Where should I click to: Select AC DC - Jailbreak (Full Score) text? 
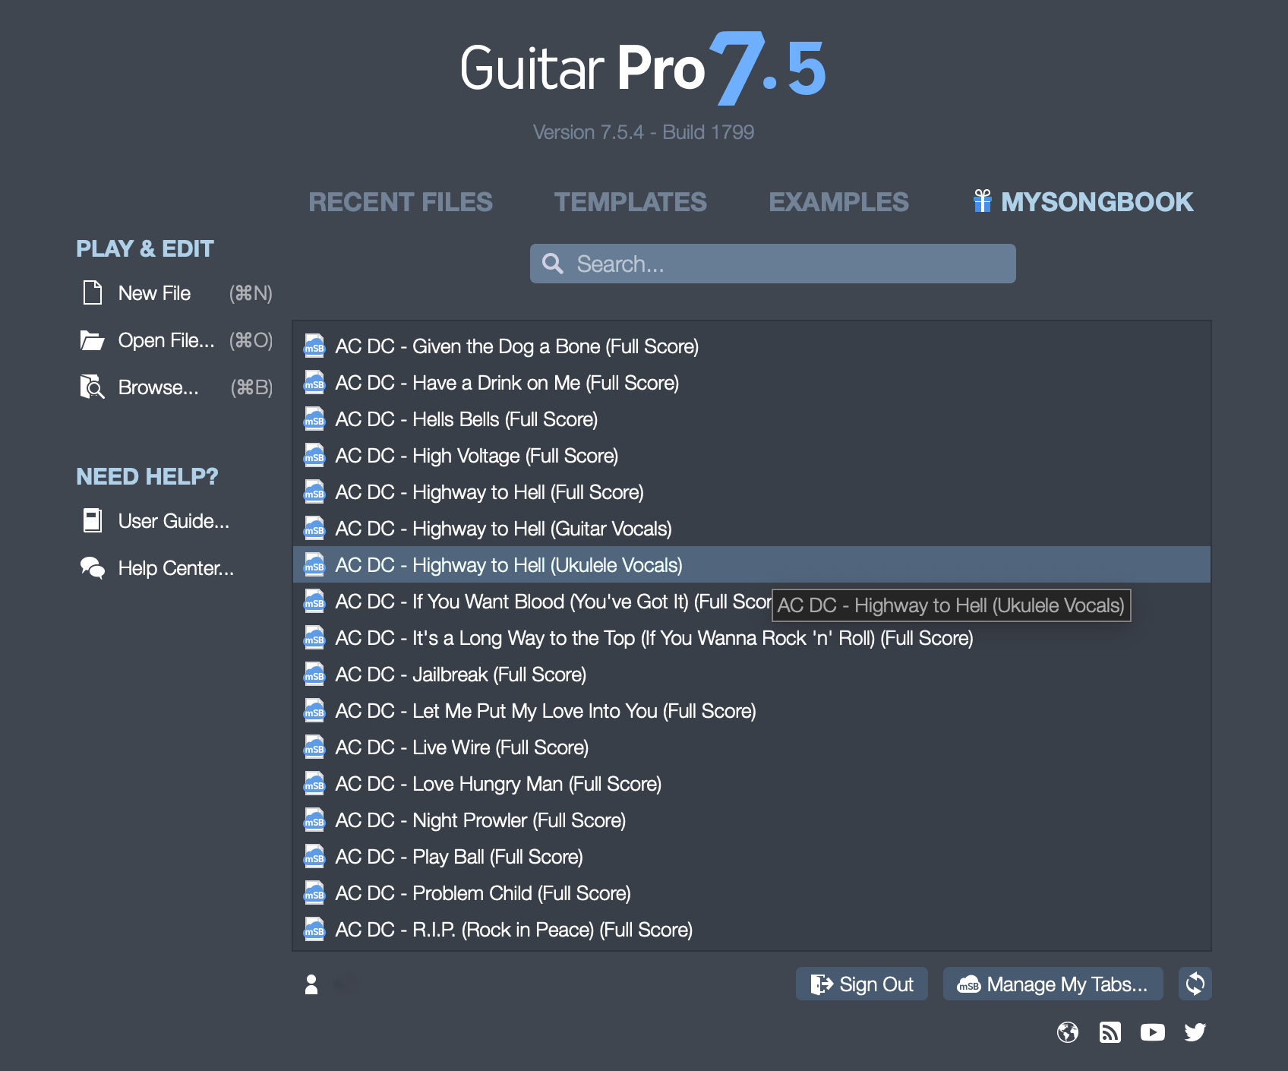tap(461, 675)
